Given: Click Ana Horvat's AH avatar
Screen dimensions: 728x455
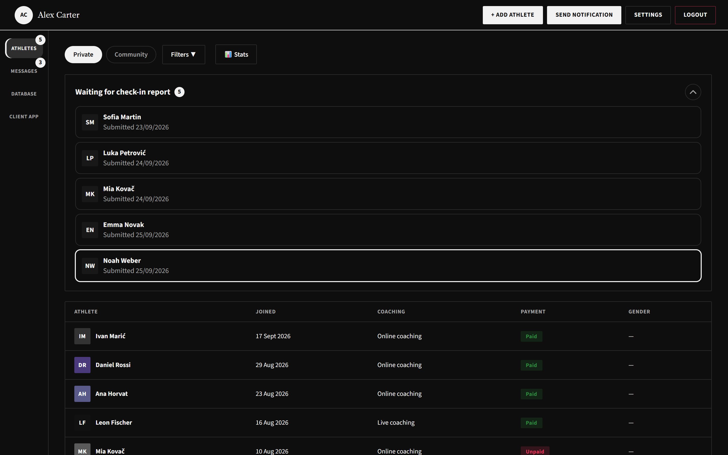Looking at the screenshot, I should pyautogui.click(x=82, y=394).
